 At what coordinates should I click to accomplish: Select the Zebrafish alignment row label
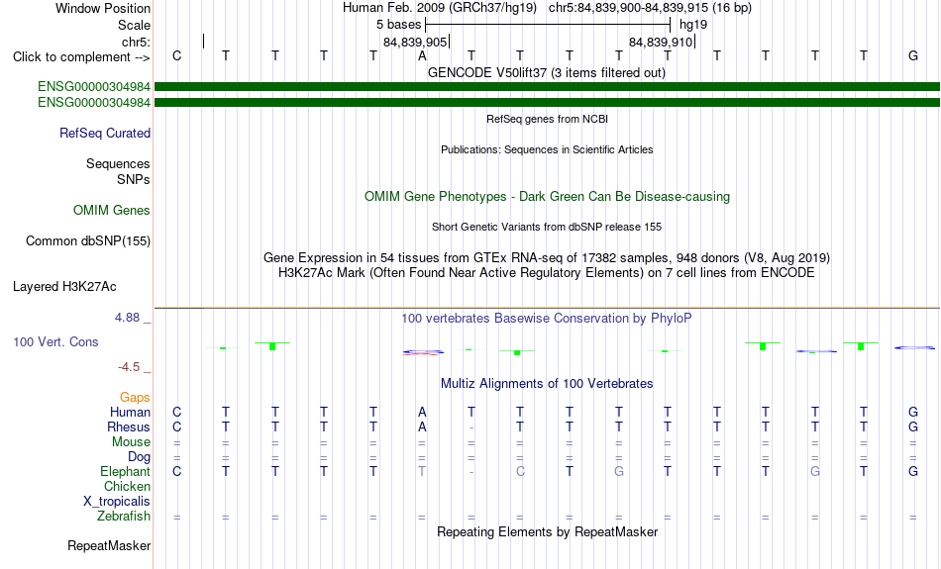[x=124, y=516]
